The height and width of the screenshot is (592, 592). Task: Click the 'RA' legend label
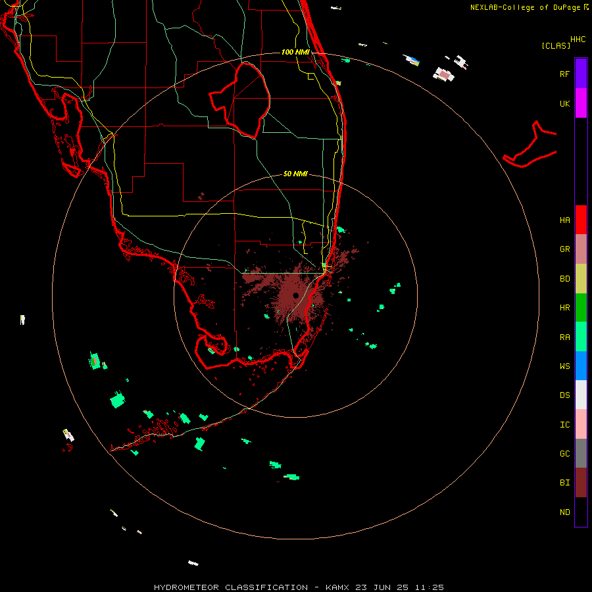[x=564, y=337]
